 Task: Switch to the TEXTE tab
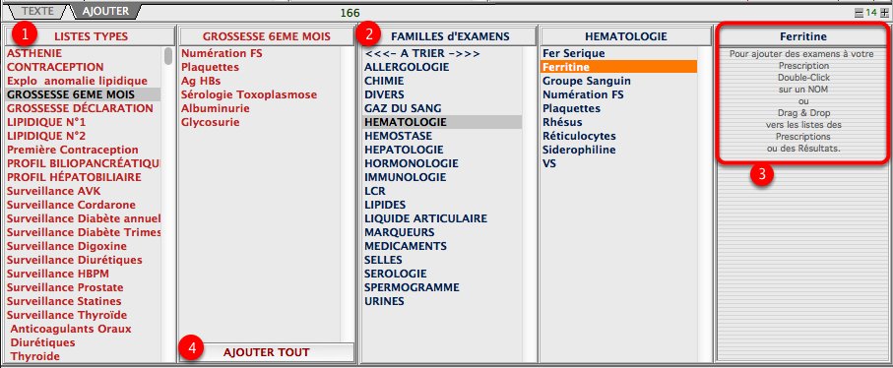tap(37, 11)
